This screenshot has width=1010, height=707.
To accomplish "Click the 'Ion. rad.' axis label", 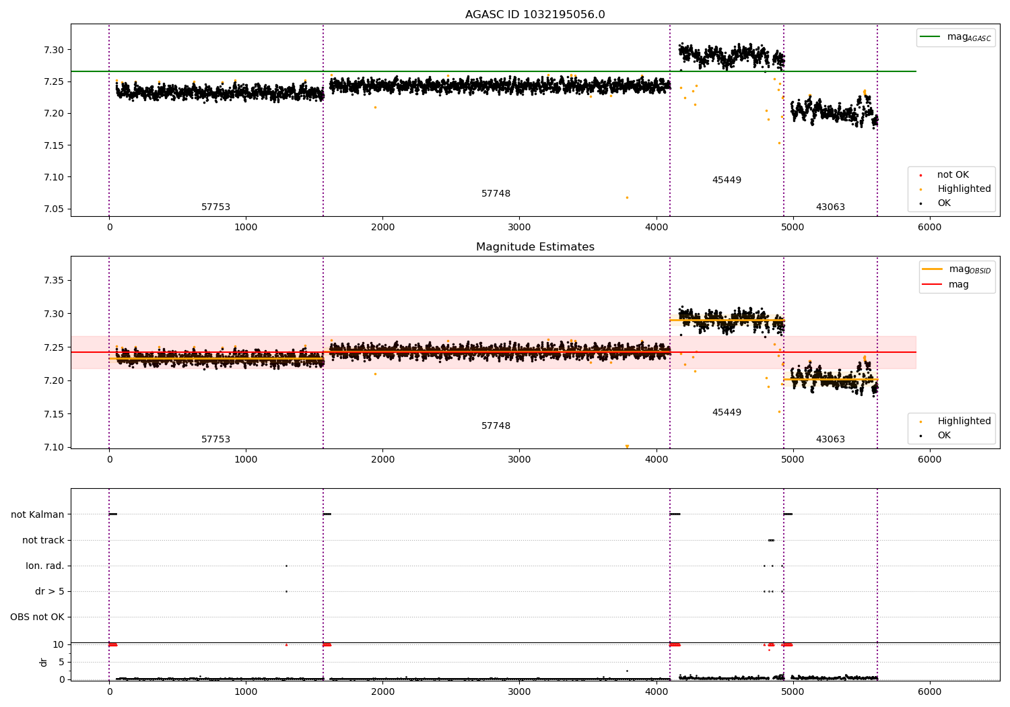I will click(45, 566).
